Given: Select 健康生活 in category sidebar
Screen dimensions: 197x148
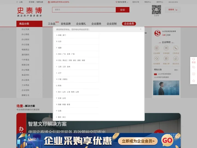Looking at the screenshot, I should coord(25,95).
